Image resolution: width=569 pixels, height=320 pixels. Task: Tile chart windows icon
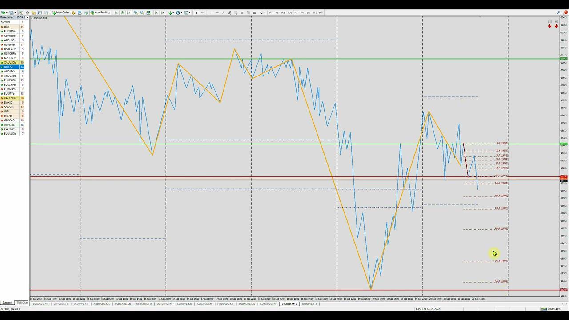point(148,12)
